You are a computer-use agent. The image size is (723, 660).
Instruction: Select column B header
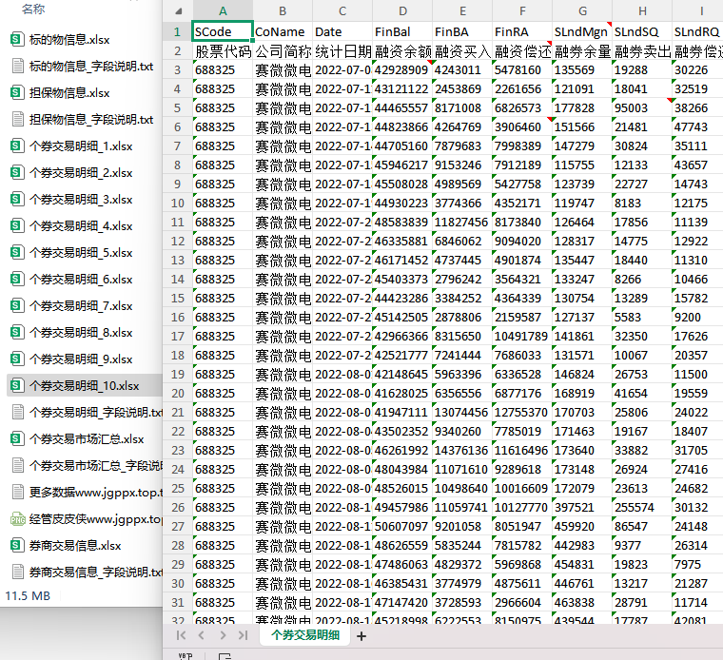(283, 11)
